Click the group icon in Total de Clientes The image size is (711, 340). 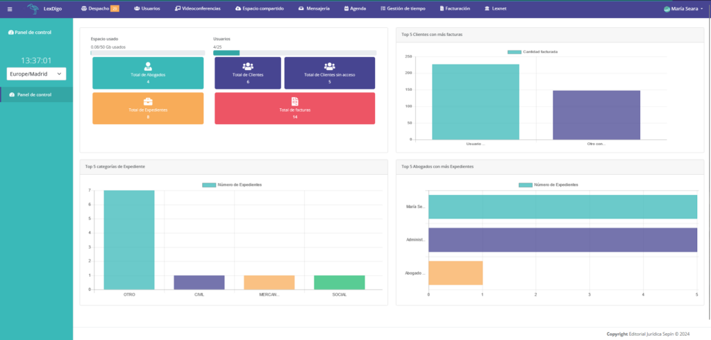(x=248, y=67)
